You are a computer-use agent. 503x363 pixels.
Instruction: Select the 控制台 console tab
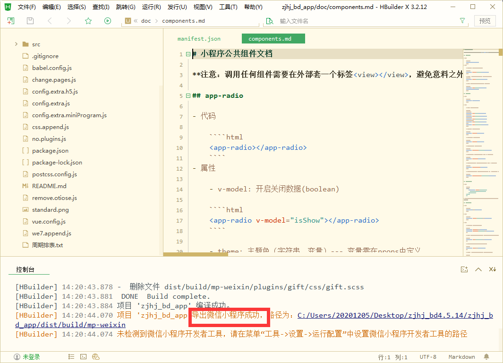point(26,269)
